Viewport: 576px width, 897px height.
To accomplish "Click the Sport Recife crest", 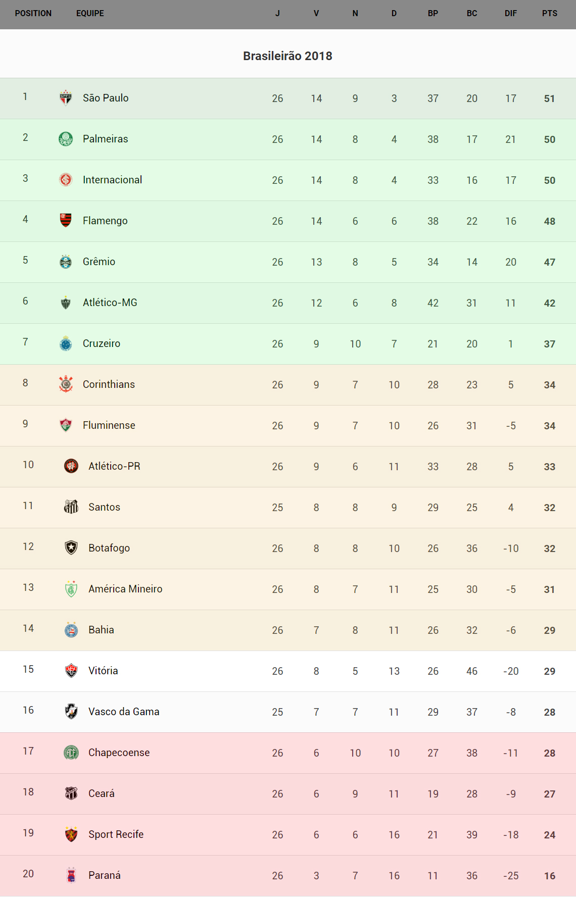I will point(71,834).
